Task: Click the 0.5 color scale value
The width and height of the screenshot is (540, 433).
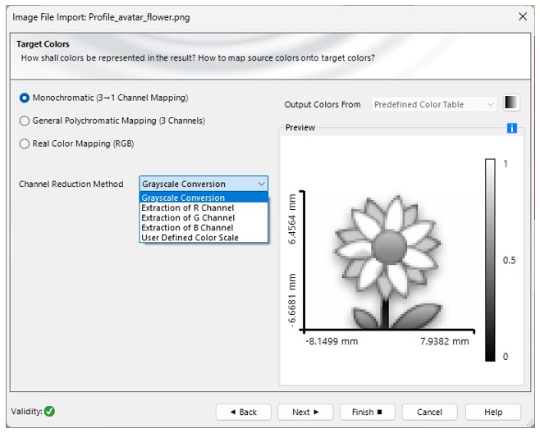Action: [509, 260]
